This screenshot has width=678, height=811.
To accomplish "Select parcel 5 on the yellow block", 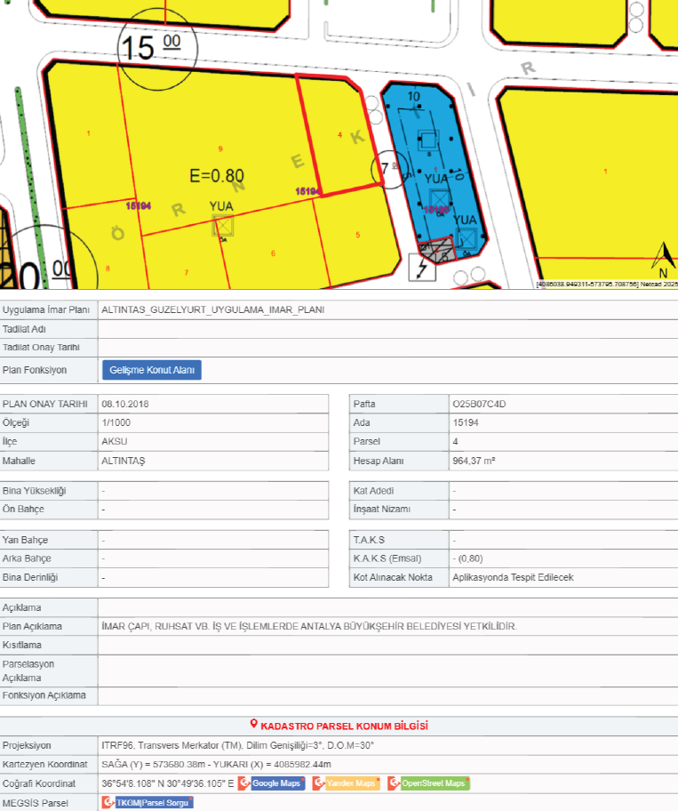I will pos(357,236).
